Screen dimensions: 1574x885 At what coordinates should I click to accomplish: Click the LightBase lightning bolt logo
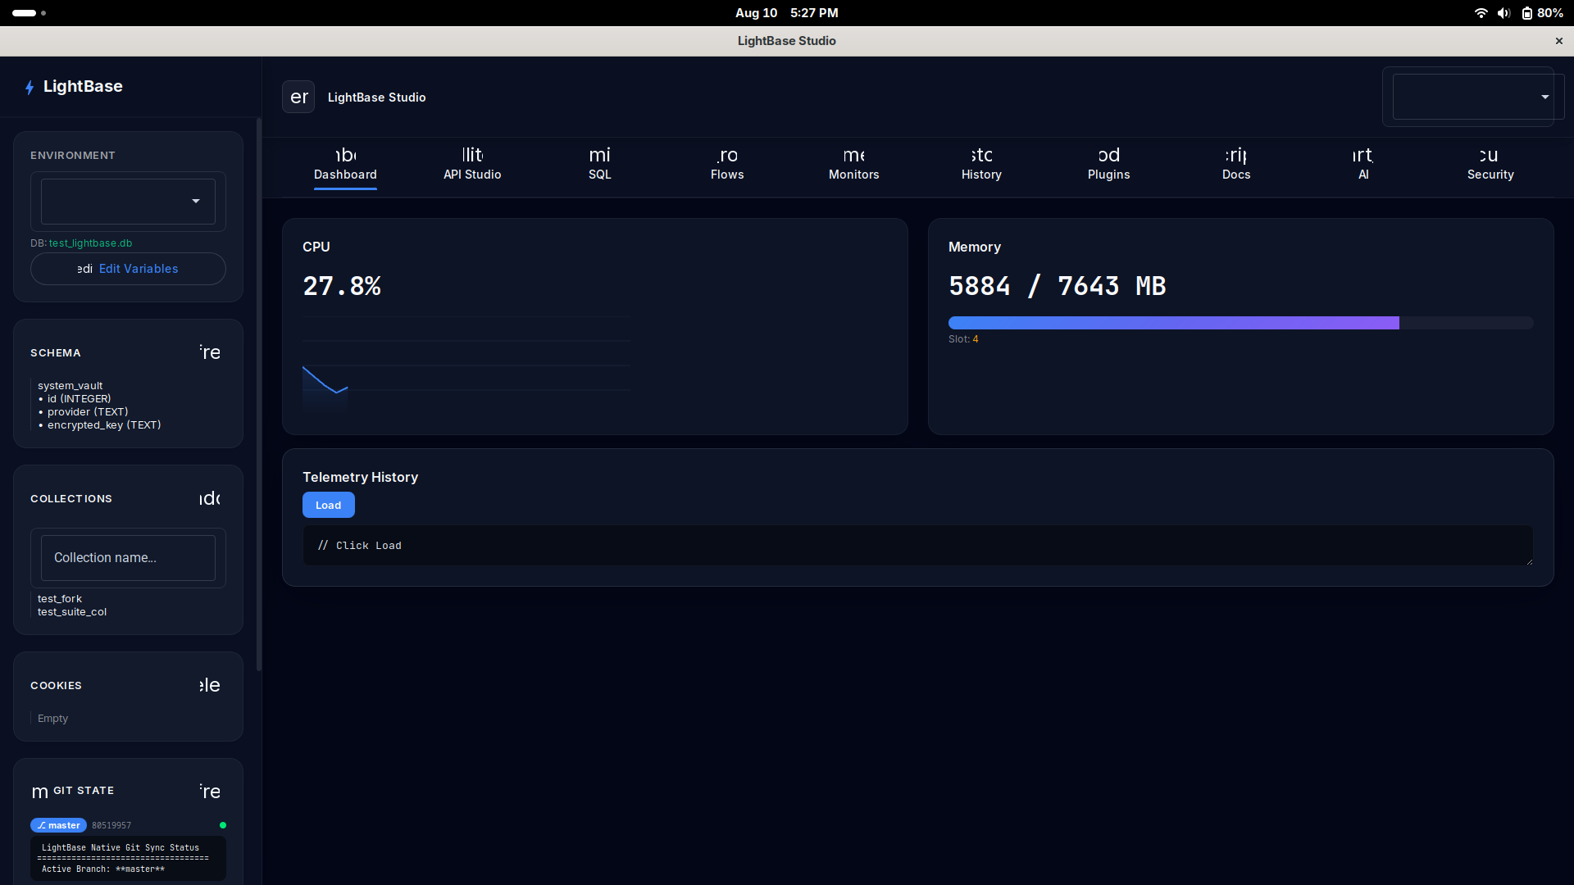[30, 87]
